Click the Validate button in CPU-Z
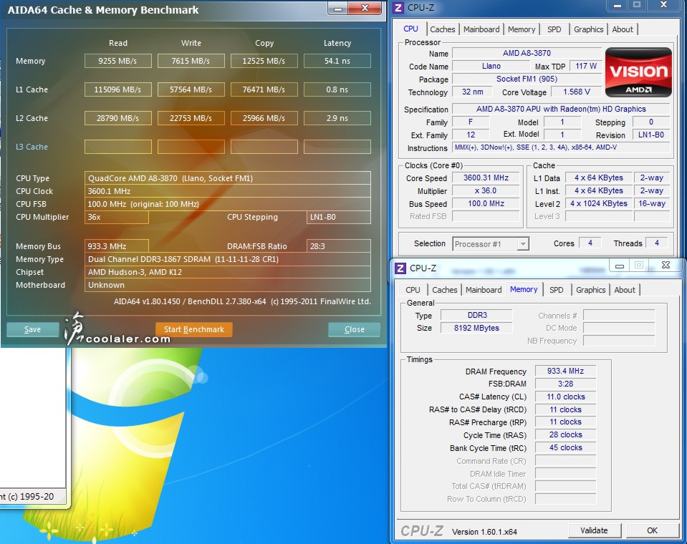Viewport: 687px width, 544px height. (x=594, y=530)
